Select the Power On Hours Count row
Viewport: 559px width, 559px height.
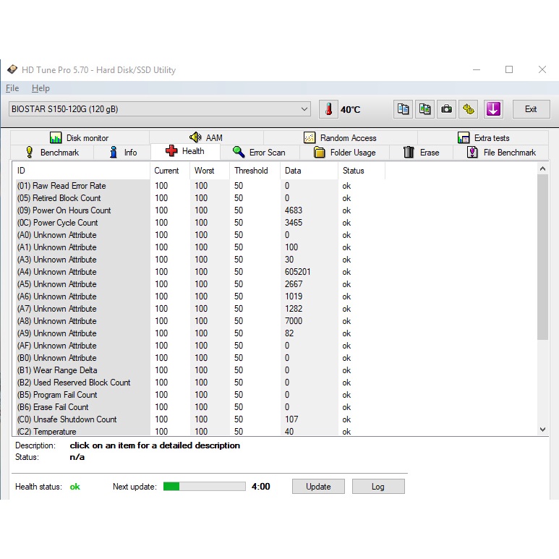pos(72,210)
